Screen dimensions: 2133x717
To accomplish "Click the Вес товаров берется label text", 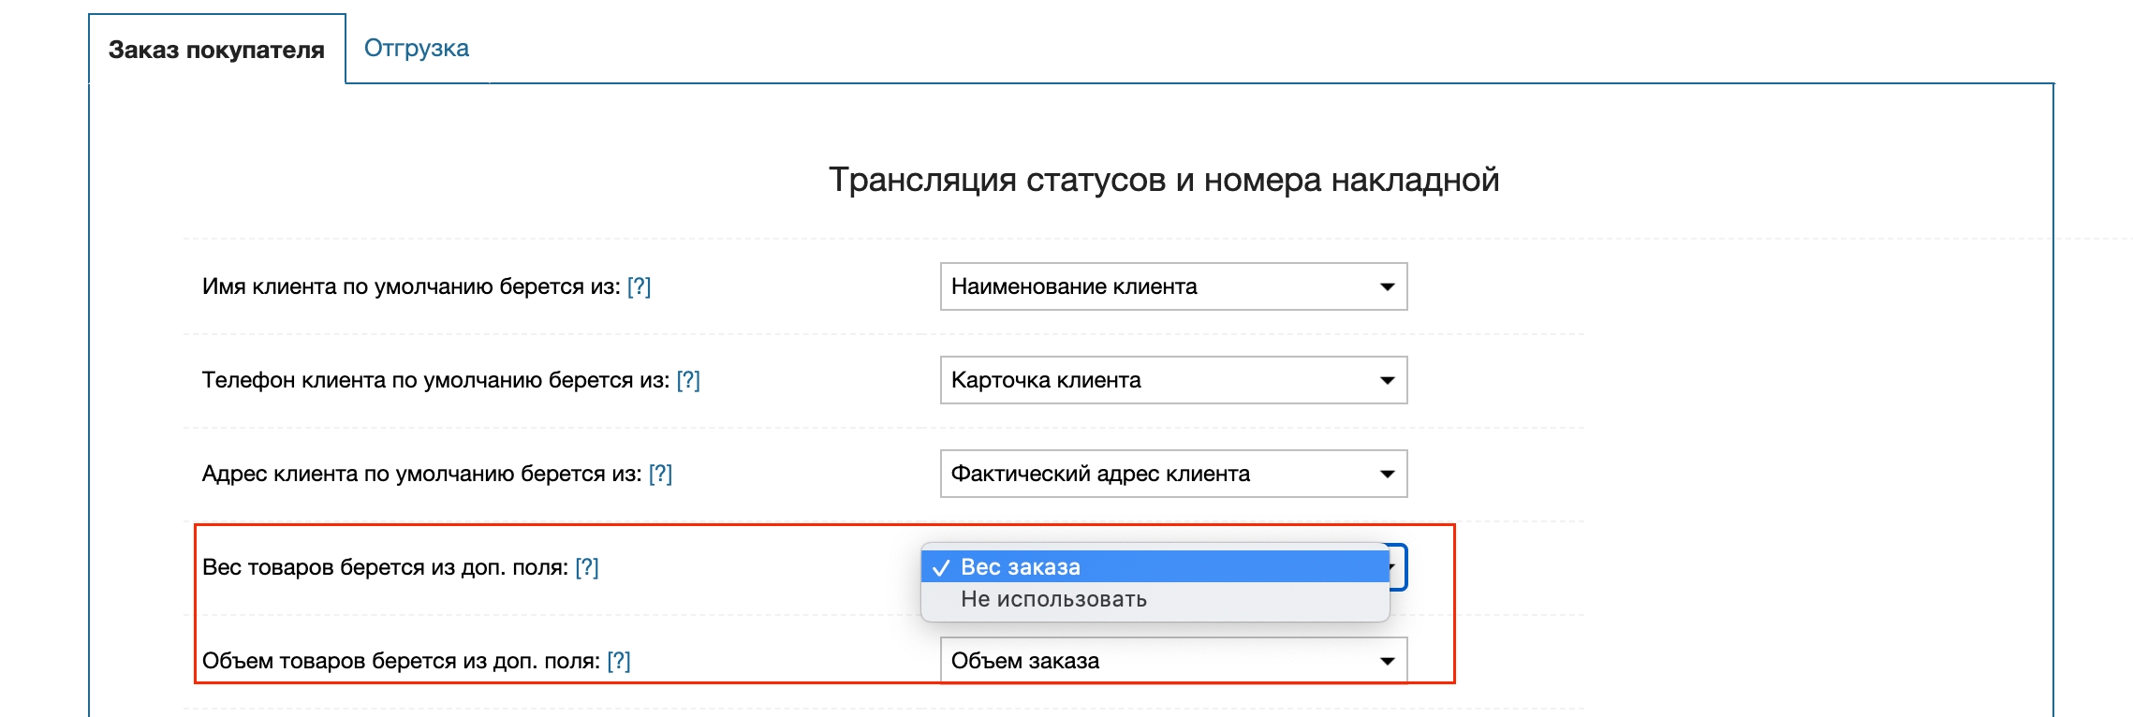I will [385, 567].
